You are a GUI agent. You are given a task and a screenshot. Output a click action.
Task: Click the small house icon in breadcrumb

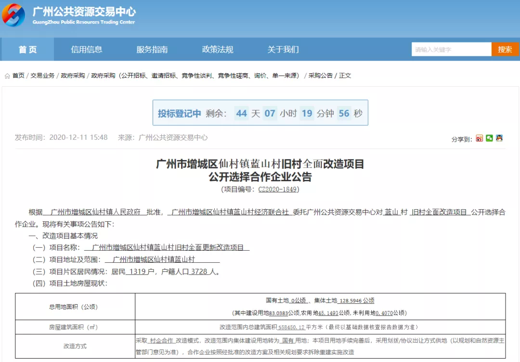(x=7, y=76)
